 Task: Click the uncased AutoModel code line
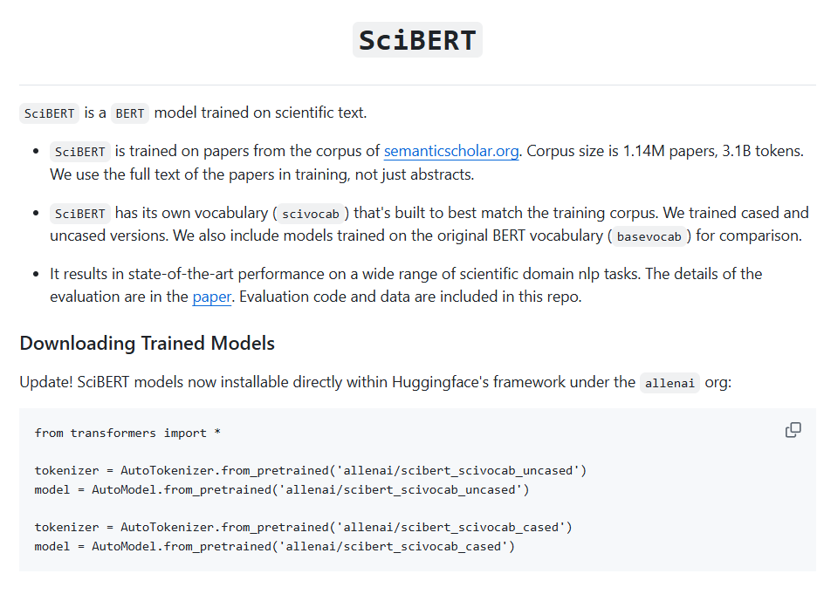(x=282, y=490)
